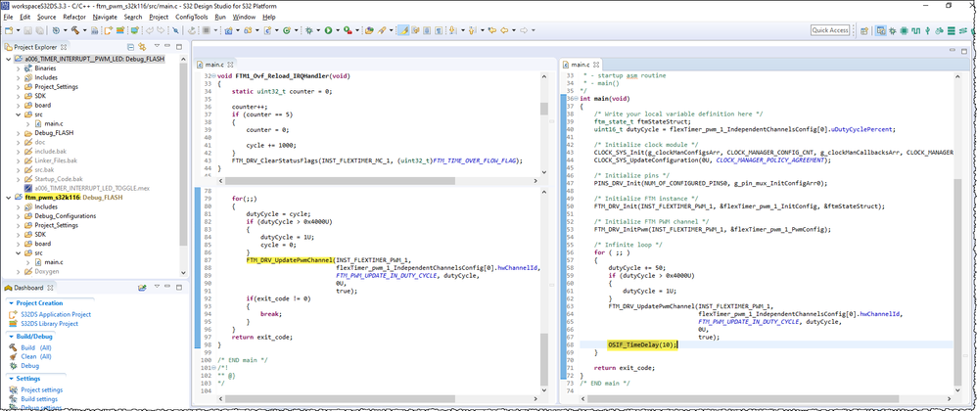Click the New file toolbar icon
The width and height of the screenshot is (977, 411).
tap(9, 30)
